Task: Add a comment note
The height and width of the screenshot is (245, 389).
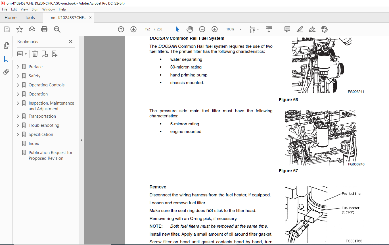Action: point(287,29)
